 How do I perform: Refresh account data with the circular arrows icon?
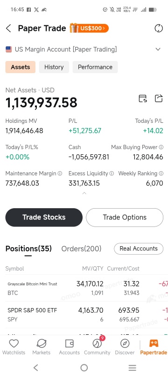click(159, 29)
